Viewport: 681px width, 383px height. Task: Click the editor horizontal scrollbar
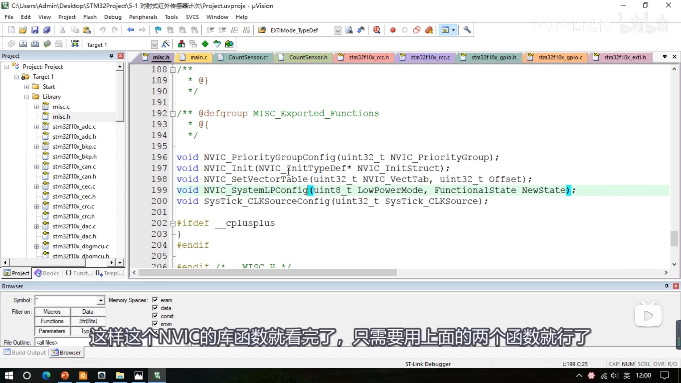(x=267, y=272)
